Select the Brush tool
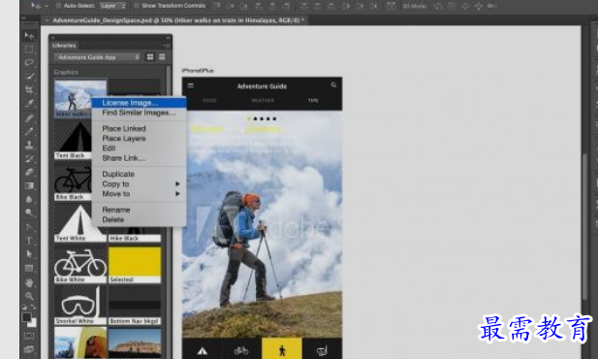The width and height of the screenshot is (598, 359). click(29, 131)
